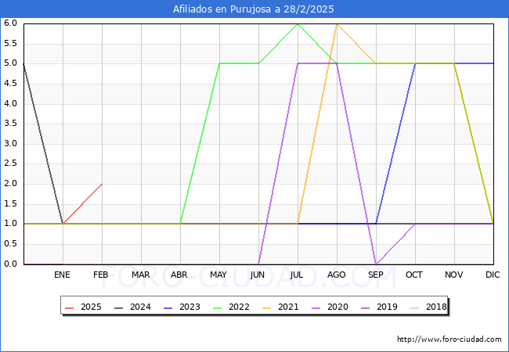This screenshot has height=352, width=509.
Task: Click the DIC month label on x-axis
Action: click(x=493, y=275)
